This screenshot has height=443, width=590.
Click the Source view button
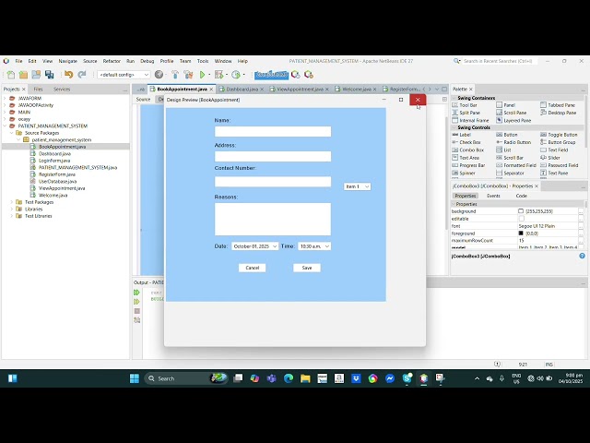[143, 100]
